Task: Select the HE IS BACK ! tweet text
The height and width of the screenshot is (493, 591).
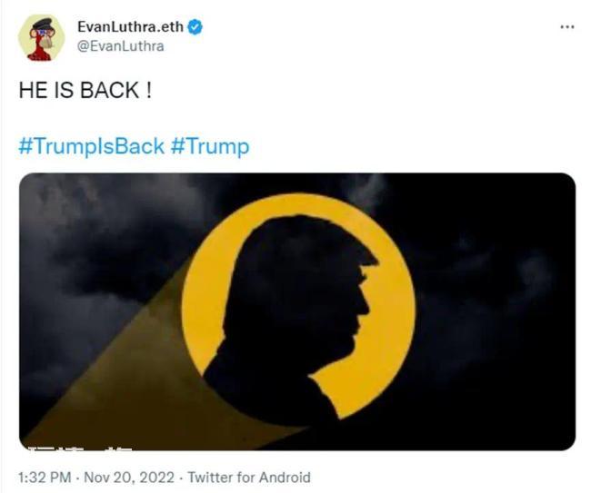Action: [85, 90]
